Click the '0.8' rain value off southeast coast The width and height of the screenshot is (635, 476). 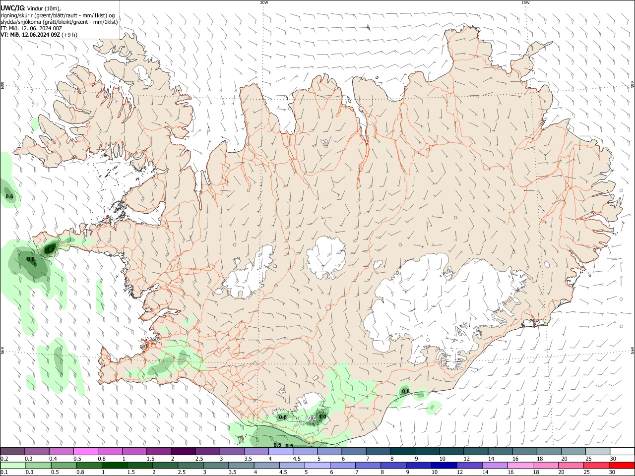pos(406,392)
